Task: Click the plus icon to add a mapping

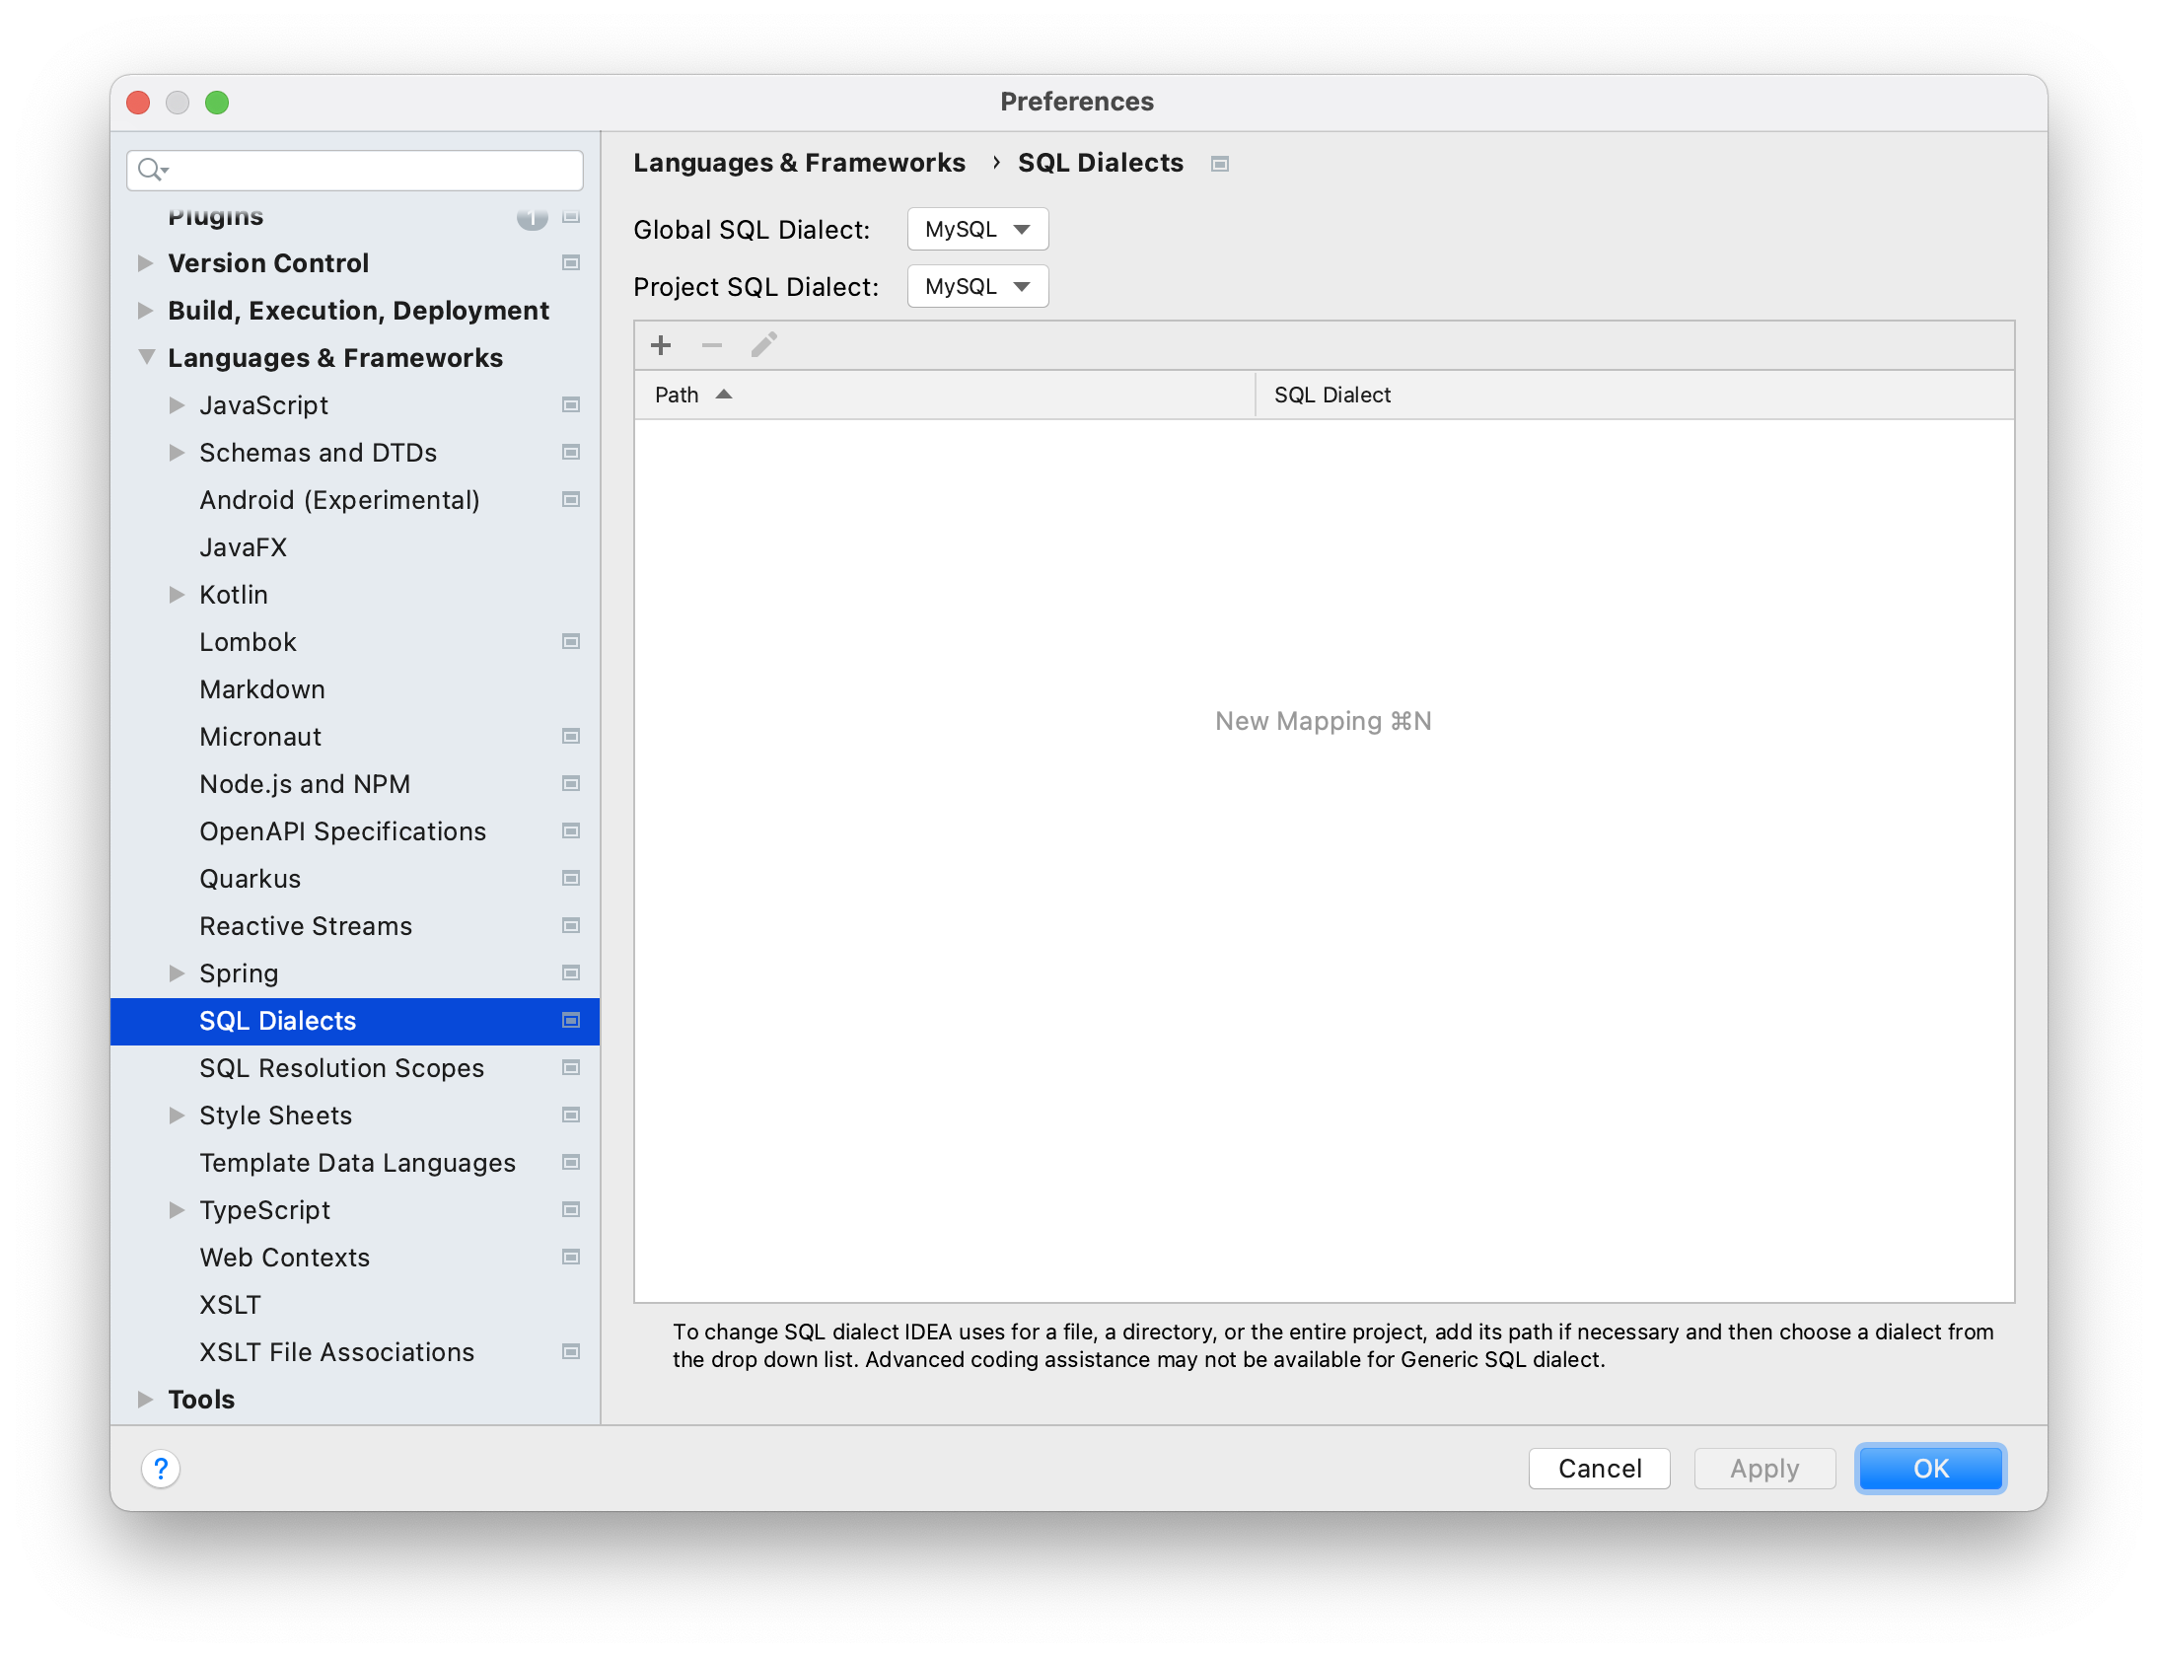Action: [661, 345]
